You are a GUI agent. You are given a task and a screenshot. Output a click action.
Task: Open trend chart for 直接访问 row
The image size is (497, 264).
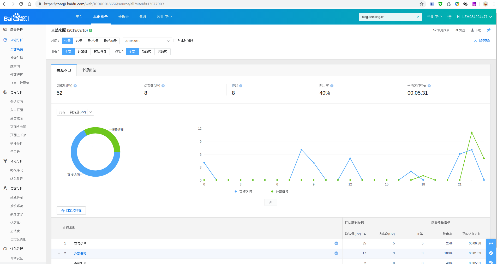coord(336,243)
